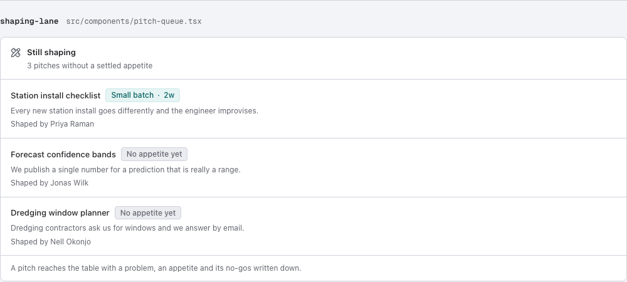Select the station install problem description
The image size is (627, 282).
(134, 111)
